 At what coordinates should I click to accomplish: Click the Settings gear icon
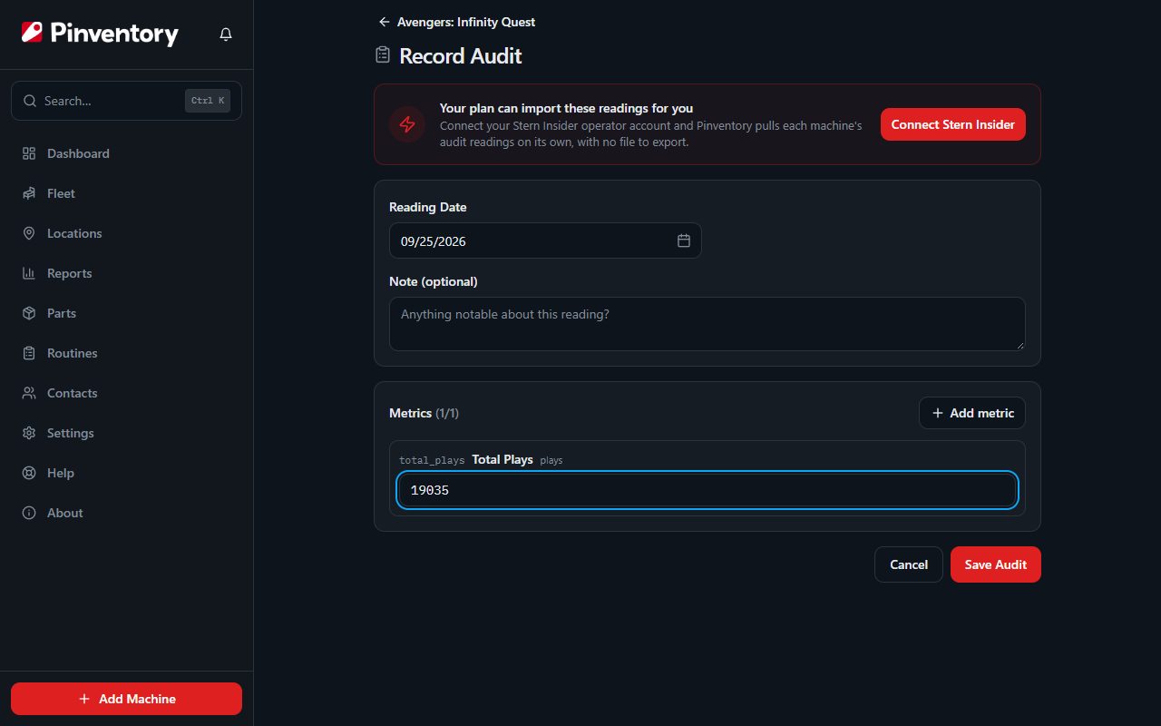(29, 433)
